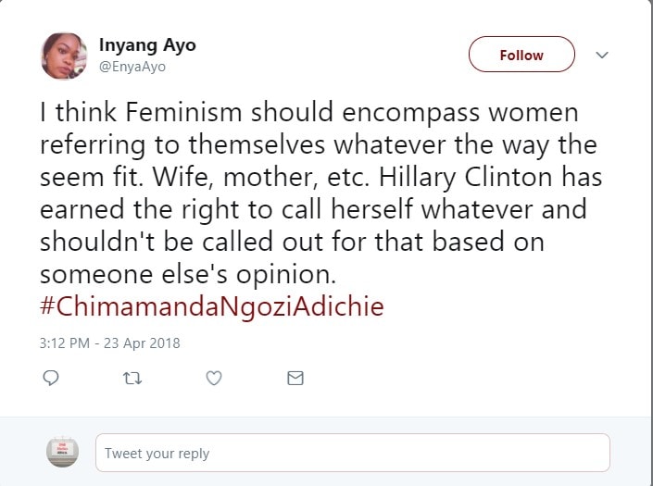Like the tweet with the heart icon
Image resolution: width=653 pixels, height=486 pixels.
[x=214, y=379]
